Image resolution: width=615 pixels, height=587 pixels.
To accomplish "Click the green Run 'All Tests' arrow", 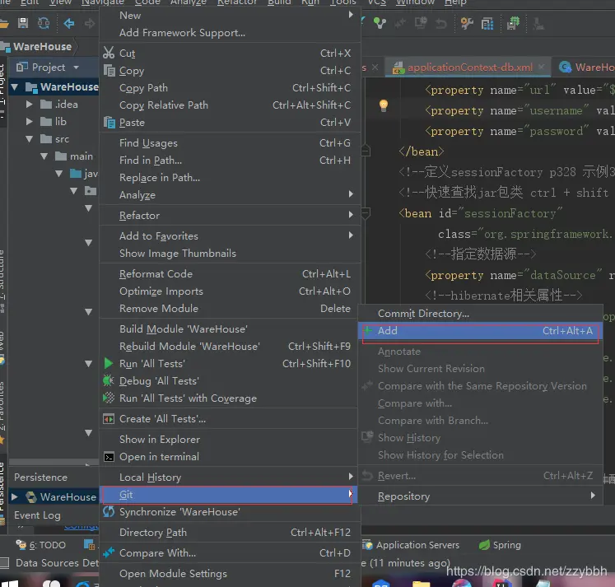I will (x=109, y=364).
